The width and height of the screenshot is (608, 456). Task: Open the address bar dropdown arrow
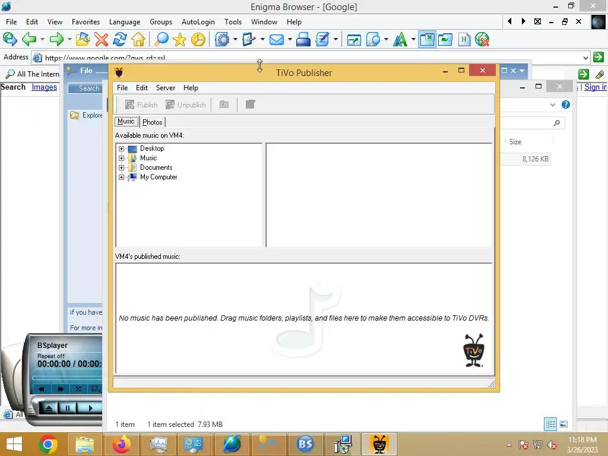click(585, 58)
